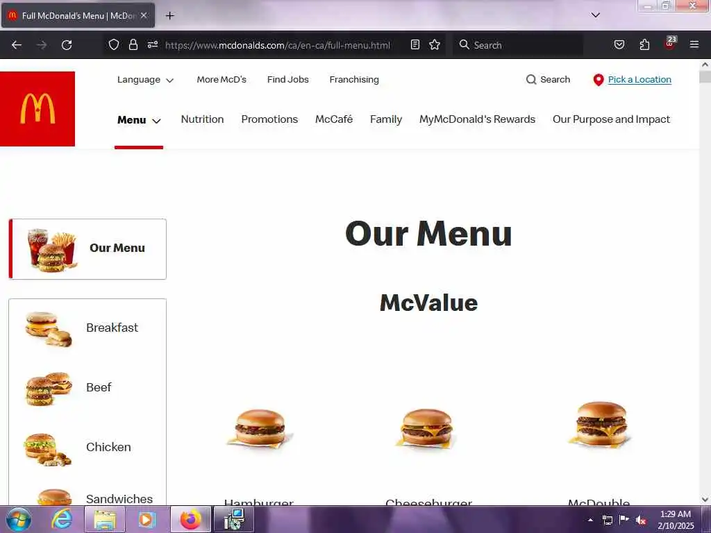Open the Nutrition nav item
711x533 pixels.
click(202, 119)
